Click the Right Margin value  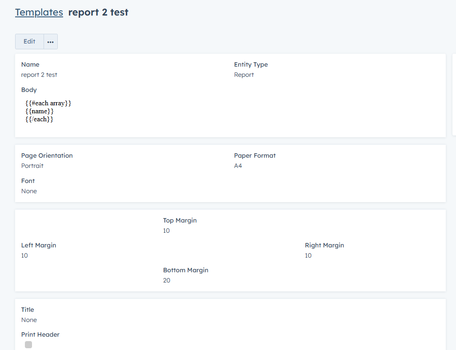[308, 255]
